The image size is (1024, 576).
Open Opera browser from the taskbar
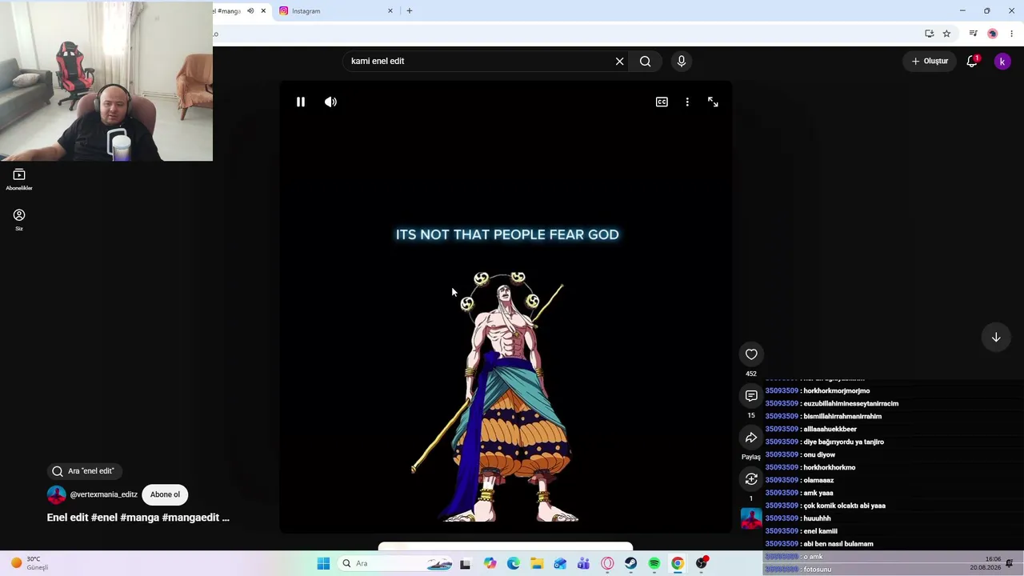(607, 563)
